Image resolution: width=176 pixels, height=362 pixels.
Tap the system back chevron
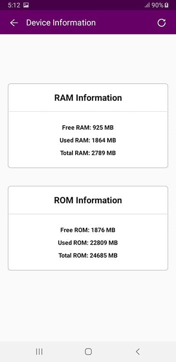(x=138, y=352)
